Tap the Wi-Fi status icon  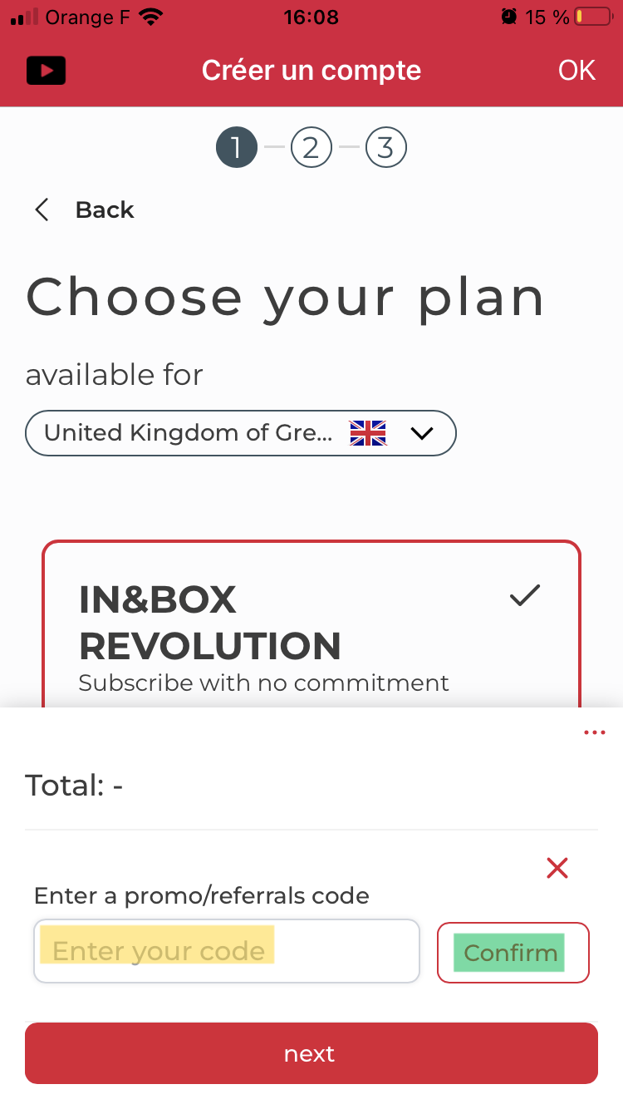pos(151,17)
